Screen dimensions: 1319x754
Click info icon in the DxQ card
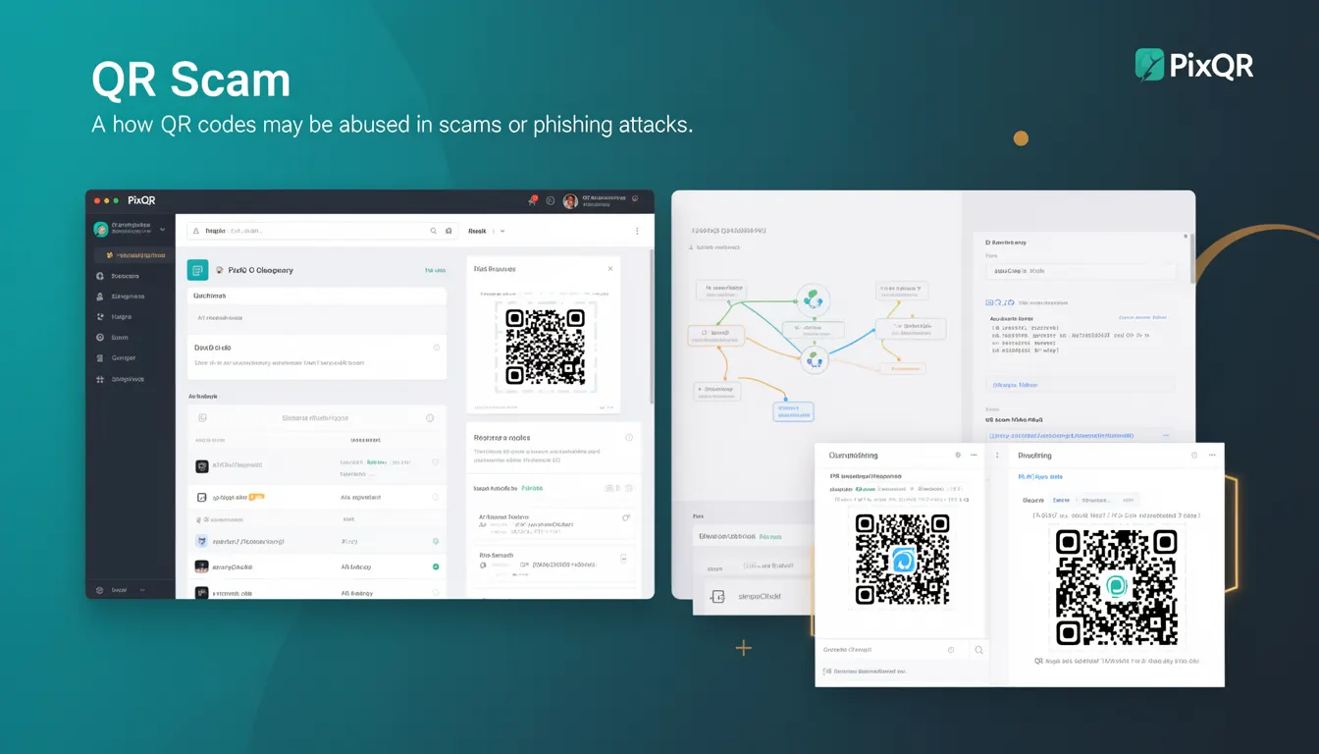(436, 348)
